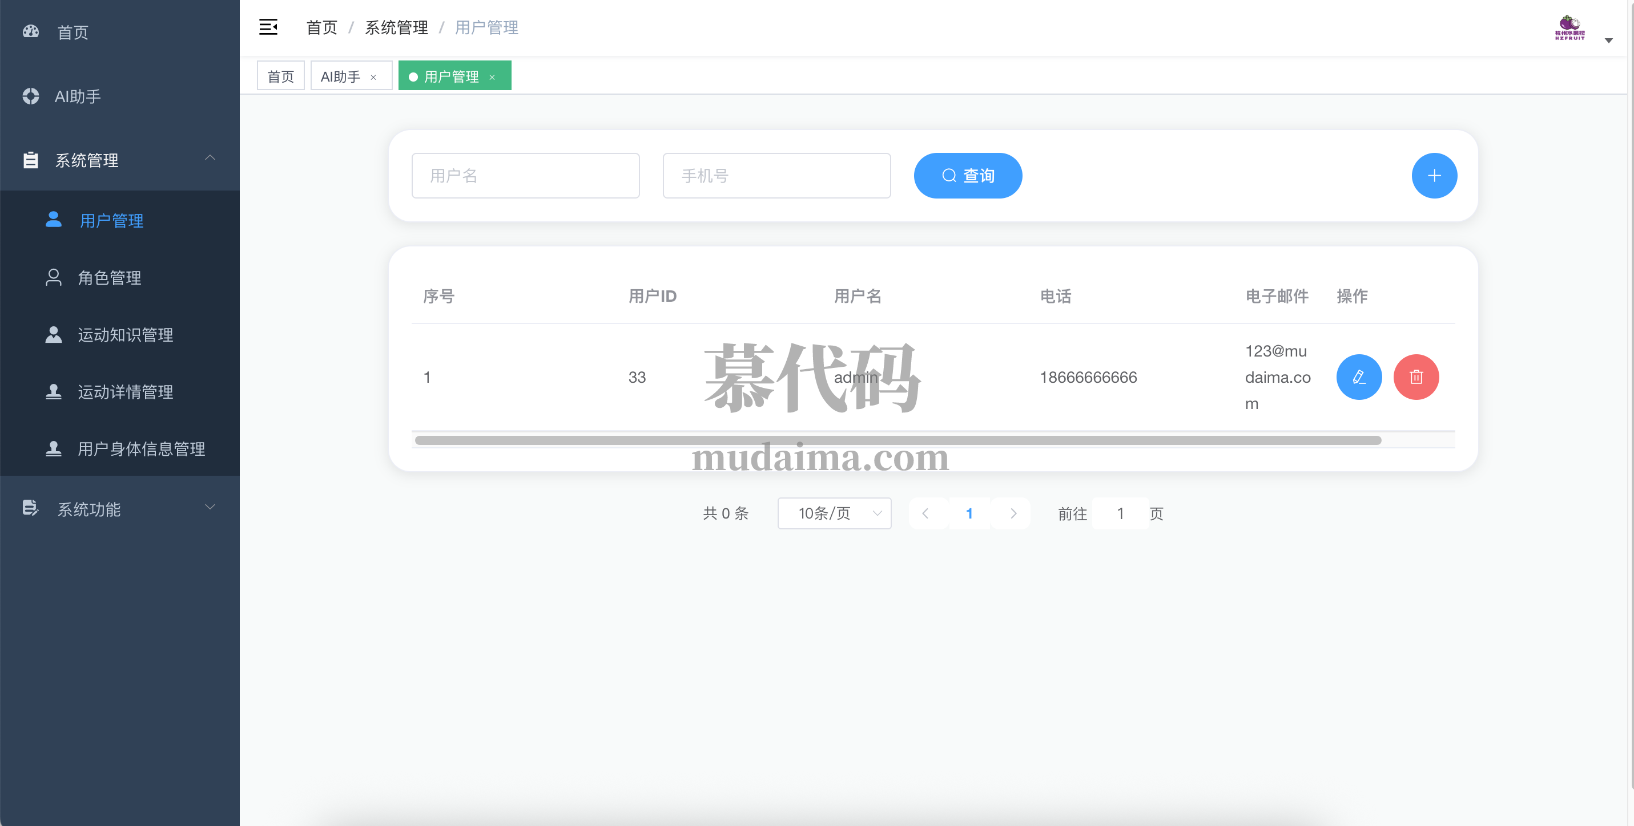Go to previous page with left arrow
Viewport: 1634px width, 826px height.
[x=925, y=513]
